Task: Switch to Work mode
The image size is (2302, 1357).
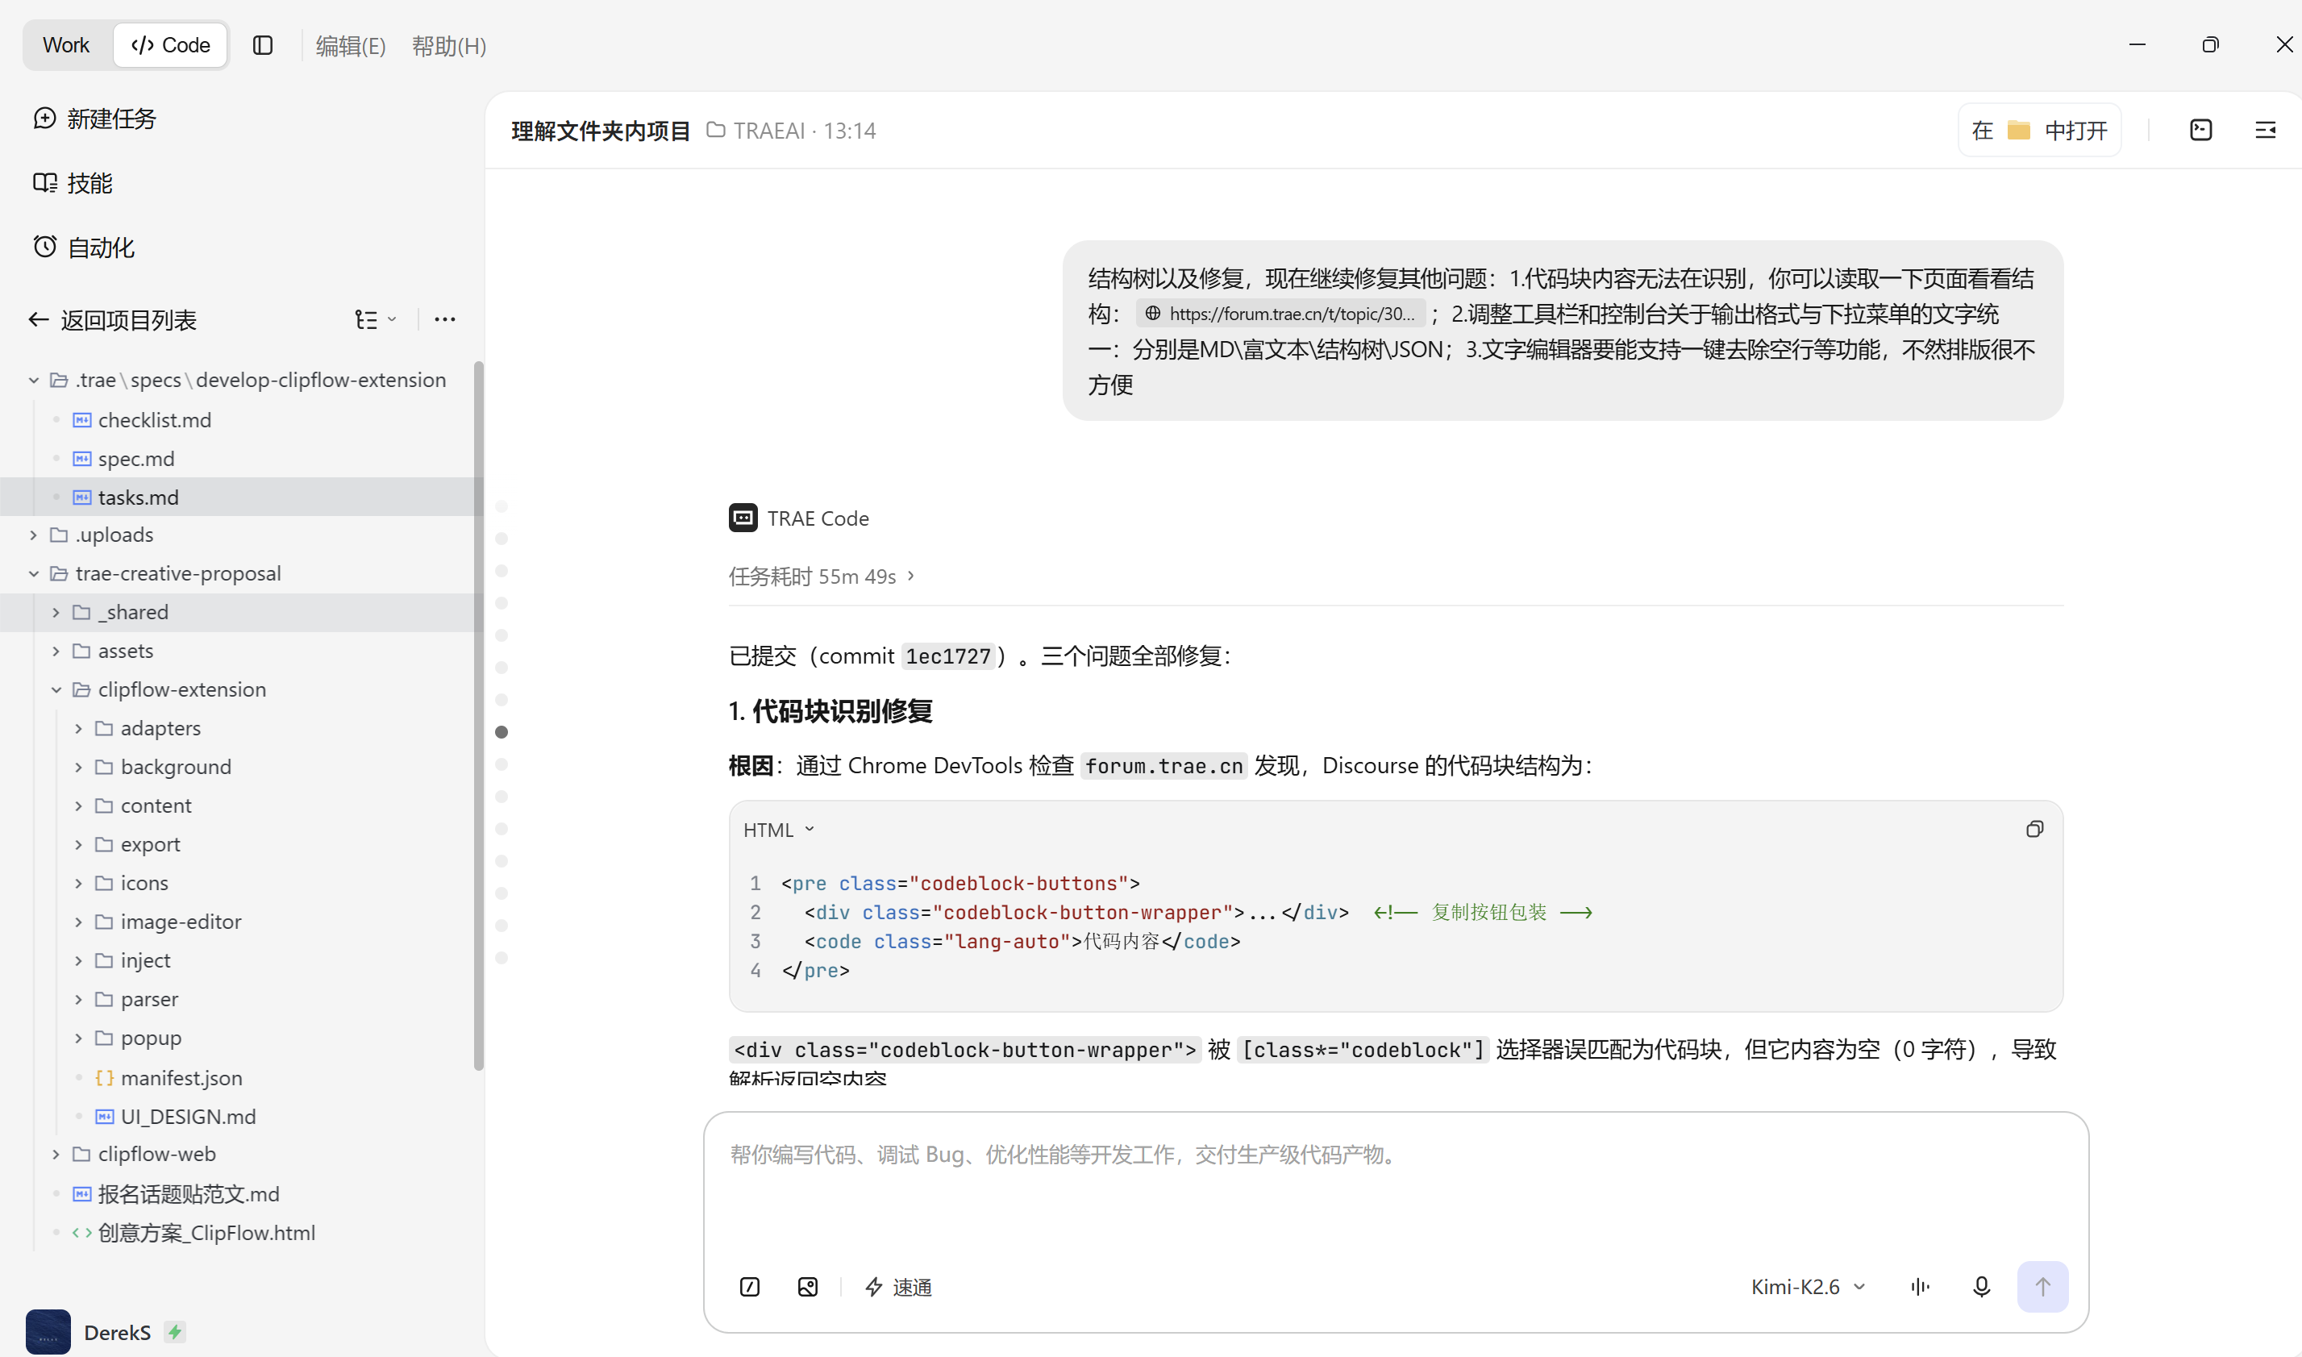Action: coord(66,45)
